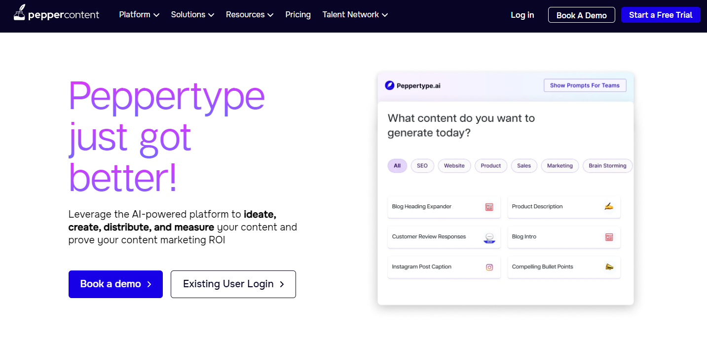Click Existing User Login button

[233, 284]
